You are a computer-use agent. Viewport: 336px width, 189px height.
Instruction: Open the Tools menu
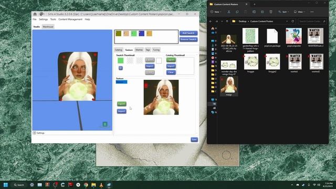[53, 19]
